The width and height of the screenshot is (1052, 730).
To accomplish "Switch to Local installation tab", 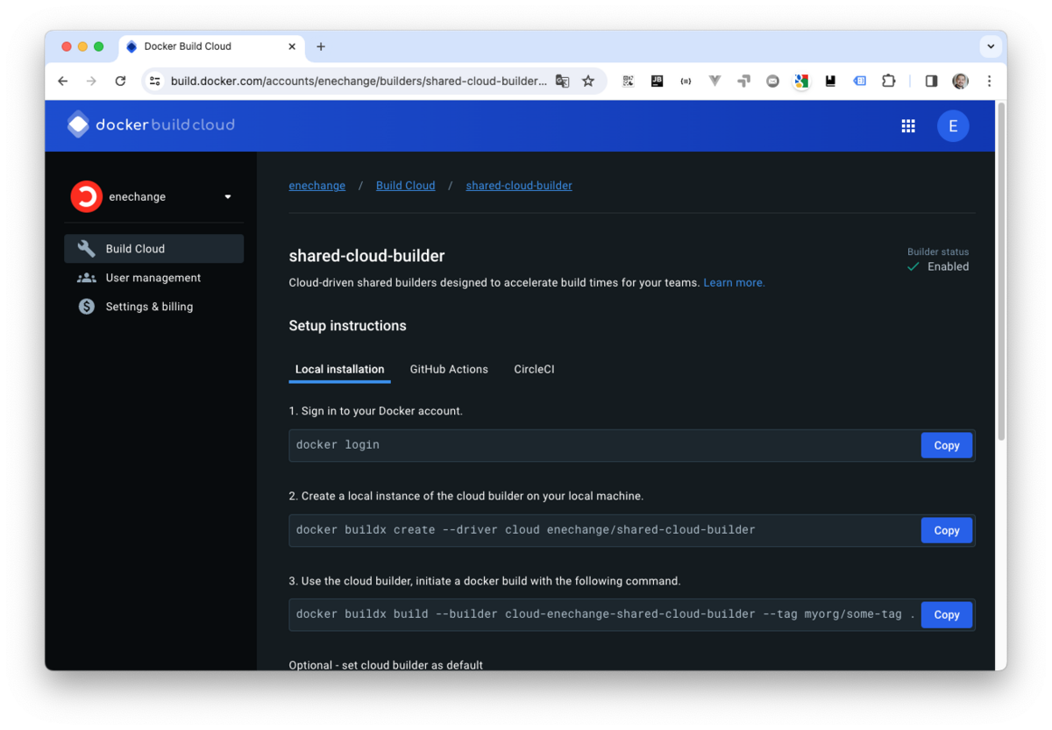I will pos(339,369).
